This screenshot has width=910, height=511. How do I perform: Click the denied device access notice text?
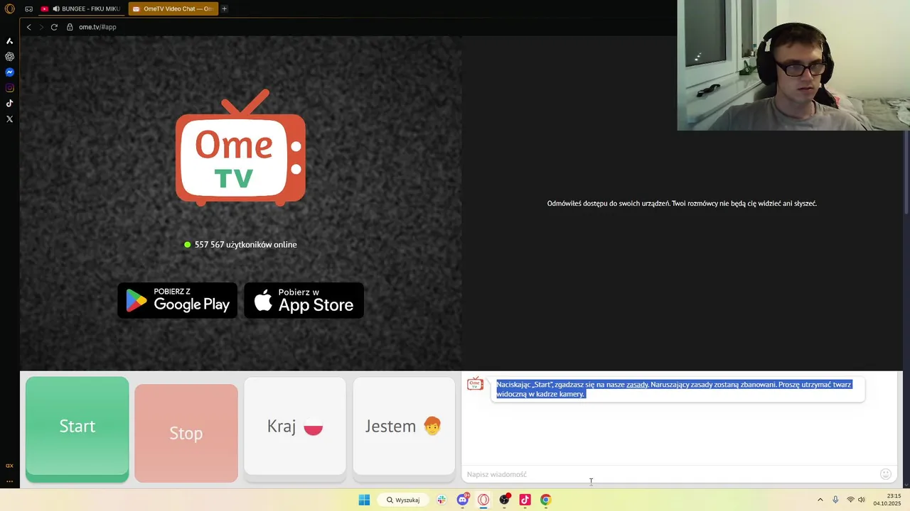pyautogui.click(x=682, y=204)
